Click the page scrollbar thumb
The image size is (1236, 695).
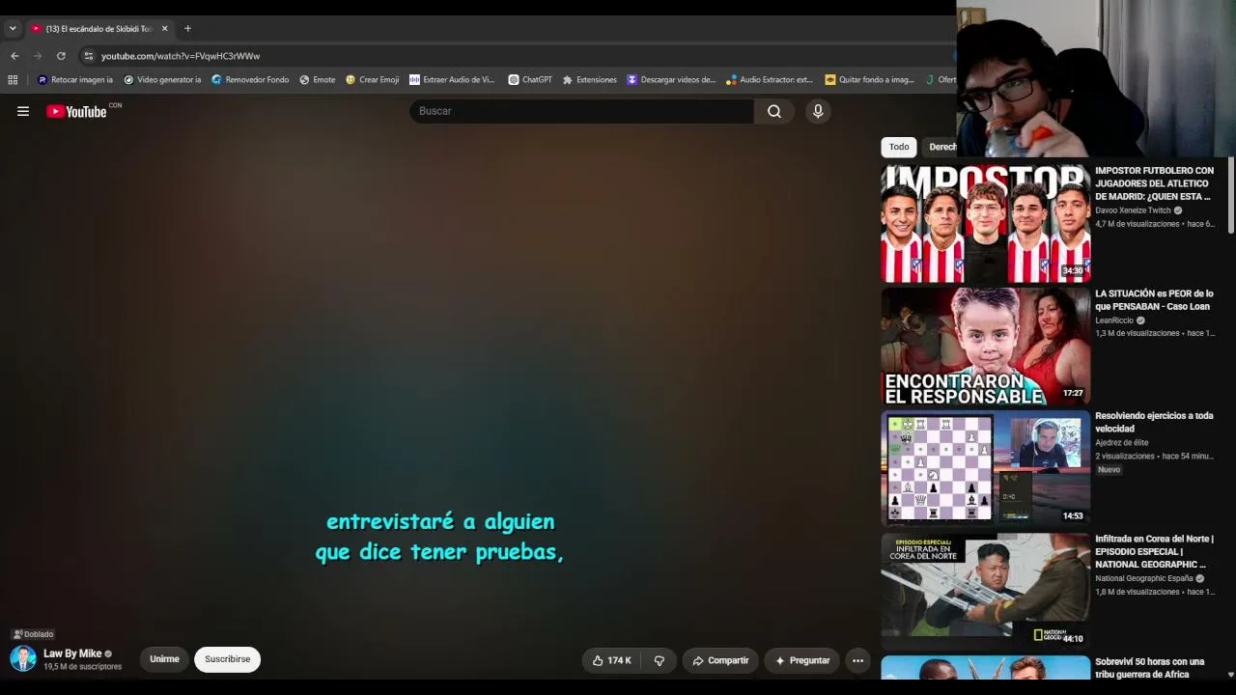click(x=1231, y=196)
